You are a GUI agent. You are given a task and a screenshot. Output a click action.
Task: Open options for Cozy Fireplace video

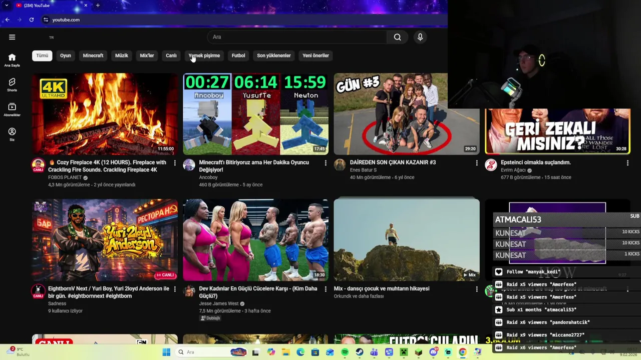(175, 163)
